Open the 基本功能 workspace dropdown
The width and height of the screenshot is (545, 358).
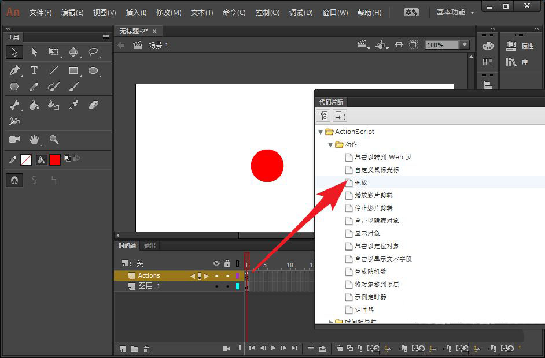click(455, 13)
